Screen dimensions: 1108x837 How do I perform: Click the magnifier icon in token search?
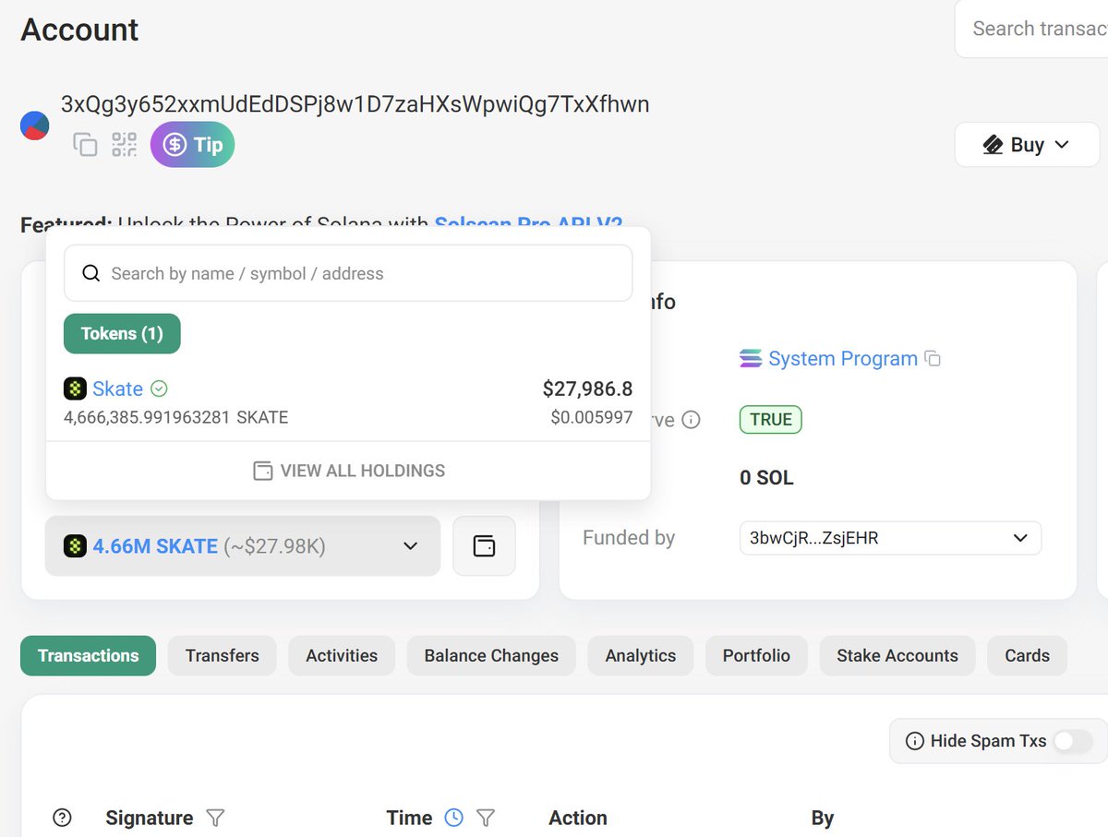[90, 273]
